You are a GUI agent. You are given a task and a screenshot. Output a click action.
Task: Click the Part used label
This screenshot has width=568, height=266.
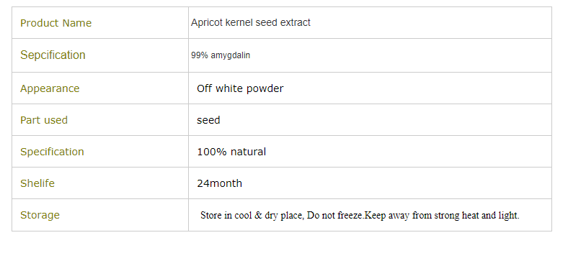44,120
